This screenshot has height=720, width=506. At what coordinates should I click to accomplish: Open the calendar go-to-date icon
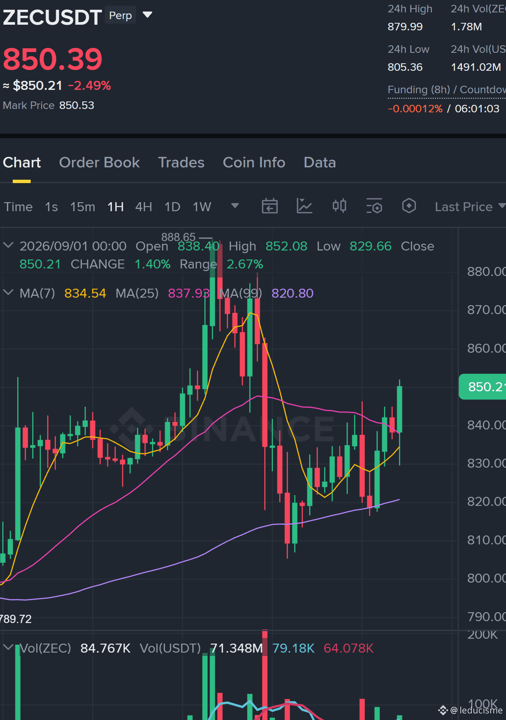269,206
